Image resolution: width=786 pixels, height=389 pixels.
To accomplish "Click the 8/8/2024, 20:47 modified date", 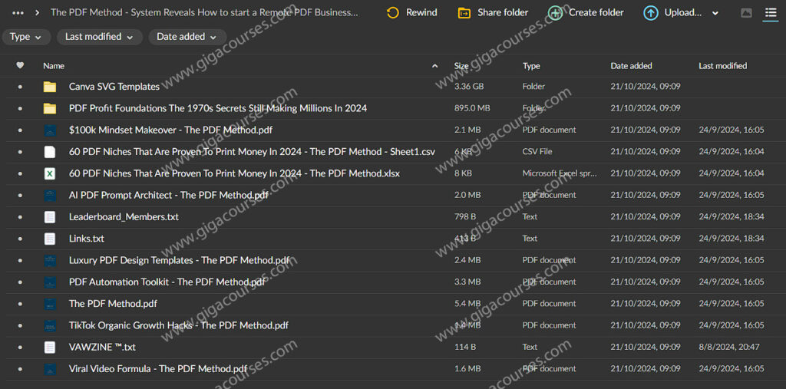I will pyautogui.click(x=729, y=347).
